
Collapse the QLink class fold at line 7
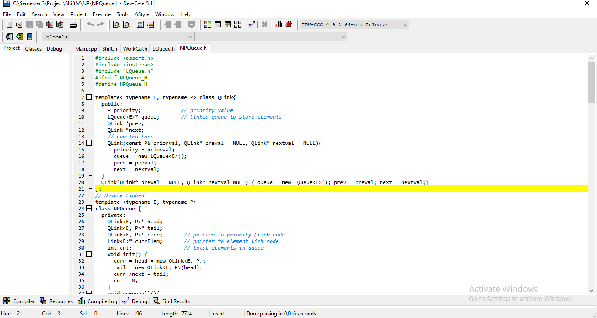click(x=89, y=97)
